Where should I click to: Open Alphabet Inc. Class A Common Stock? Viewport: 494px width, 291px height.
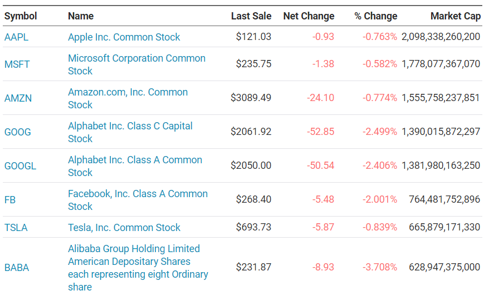tap(135, 166)
